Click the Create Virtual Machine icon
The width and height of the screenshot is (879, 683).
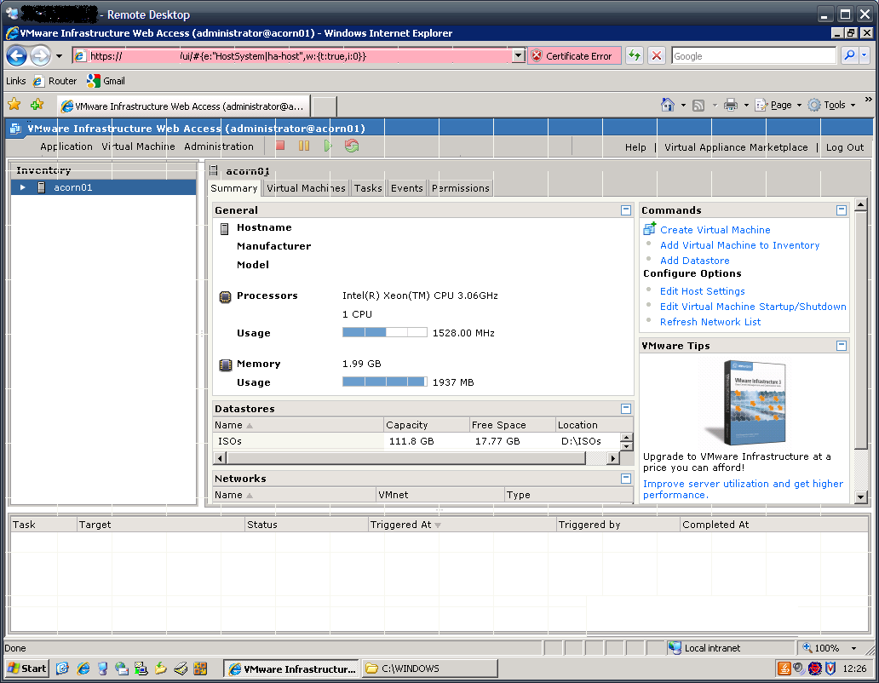(x=649, y=228)
